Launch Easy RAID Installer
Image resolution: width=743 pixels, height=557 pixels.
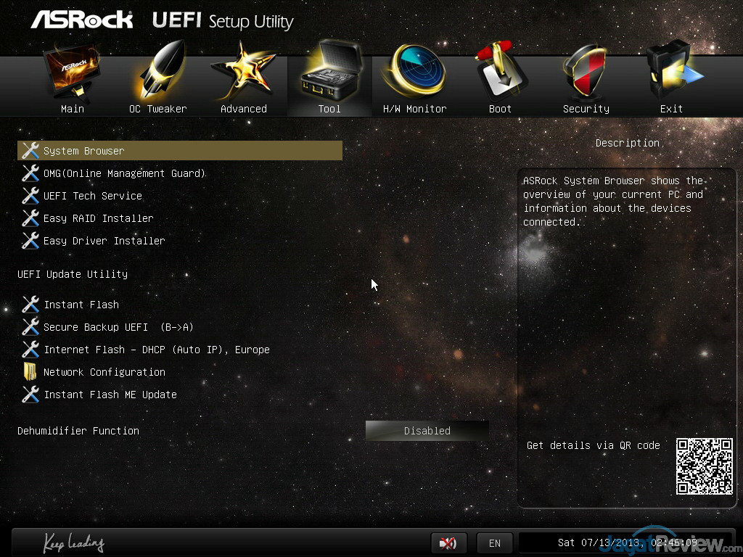coord(99,218)
